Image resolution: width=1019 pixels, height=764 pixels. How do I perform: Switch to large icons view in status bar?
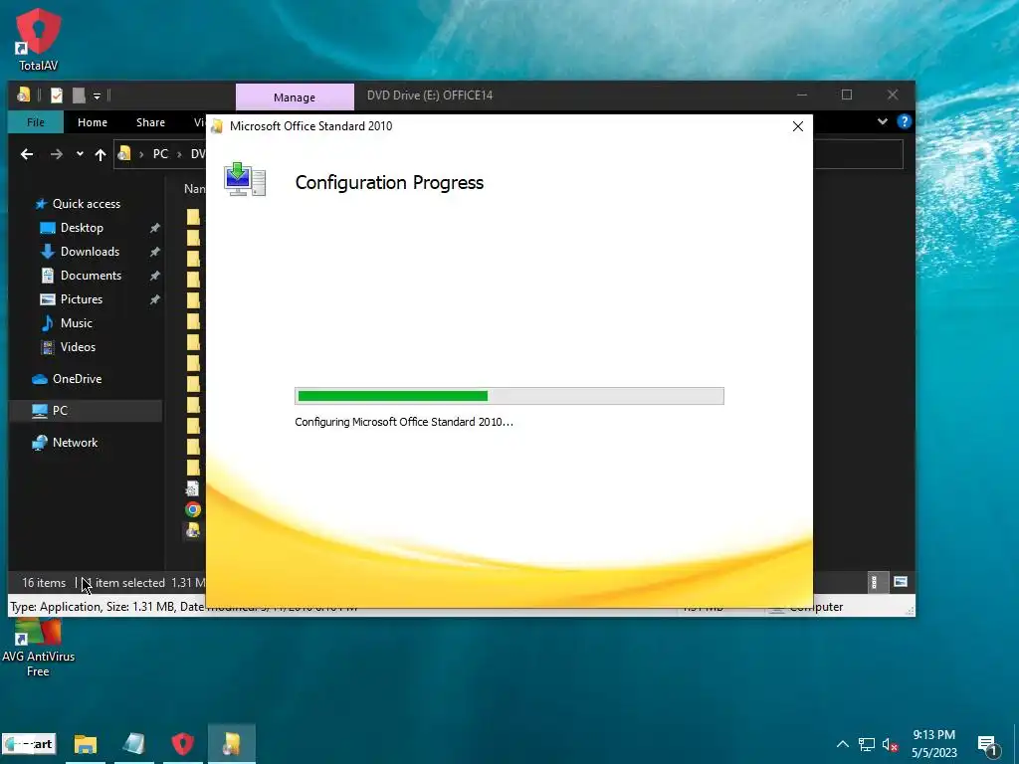tap(900, 582)
